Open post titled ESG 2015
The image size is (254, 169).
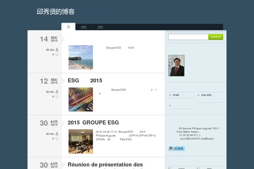[85, 80]
